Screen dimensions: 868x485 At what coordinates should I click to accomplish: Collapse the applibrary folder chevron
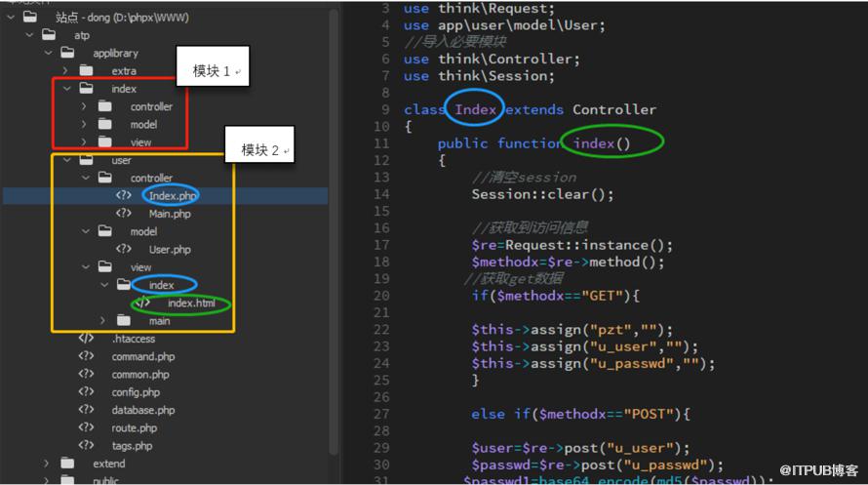point(48,53)
